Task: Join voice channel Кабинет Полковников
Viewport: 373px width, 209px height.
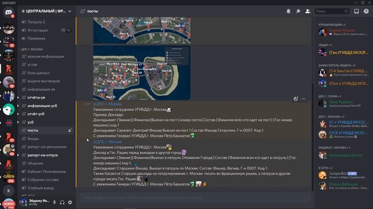Action: [x=47, y=172]
